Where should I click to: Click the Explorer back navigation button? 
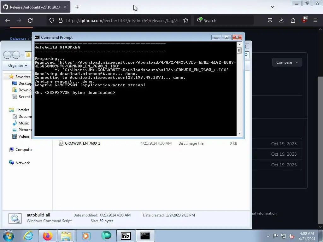[7, 55]
